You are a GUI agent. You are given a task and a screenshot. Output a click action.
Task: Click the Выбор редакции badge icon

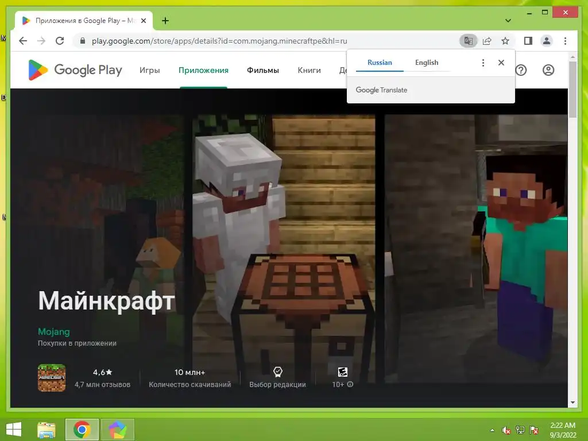pyautogui.click(x=277, y=372)
